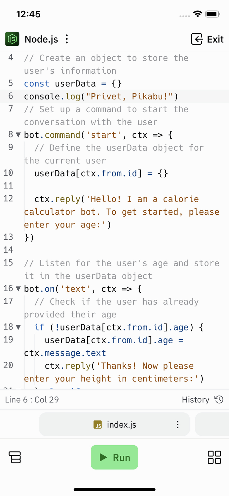Tap the const userData line of code
This screenshot has width=229, height=496.
point(73,83)
